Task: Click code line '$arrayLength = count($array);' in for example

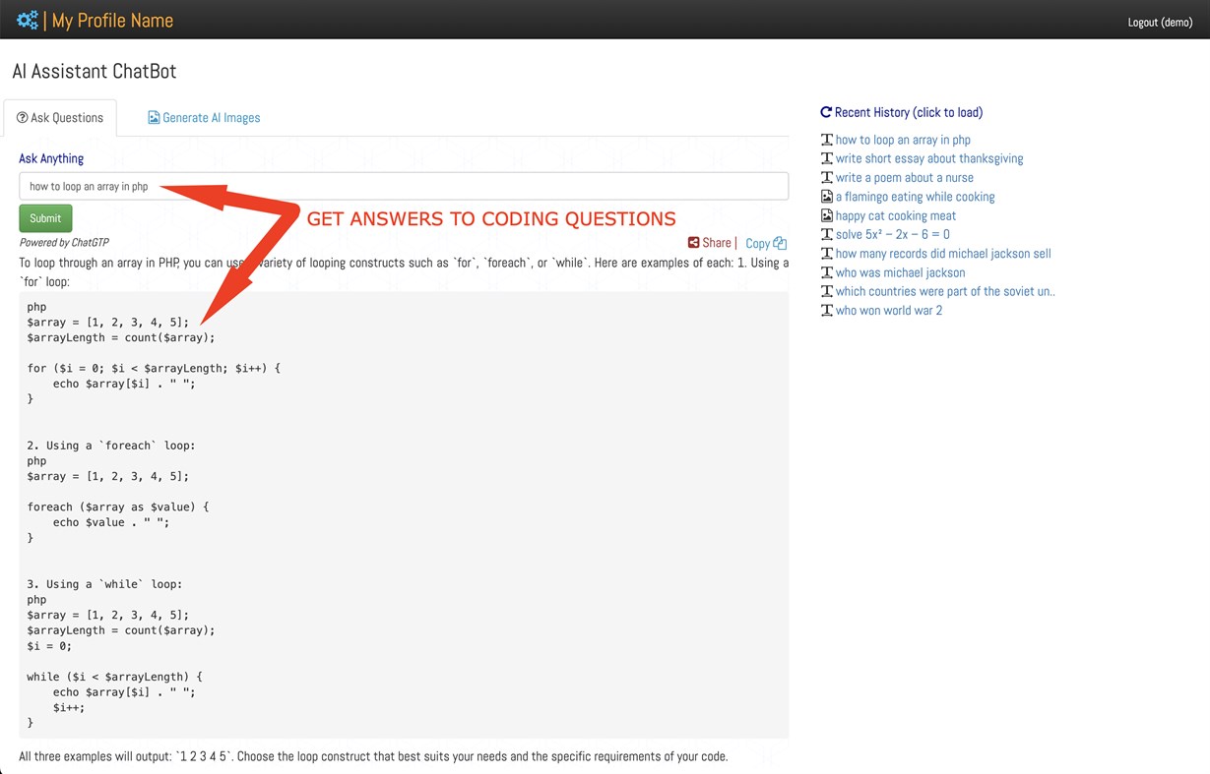Action: pyautogui.click(x=121, y=337)
